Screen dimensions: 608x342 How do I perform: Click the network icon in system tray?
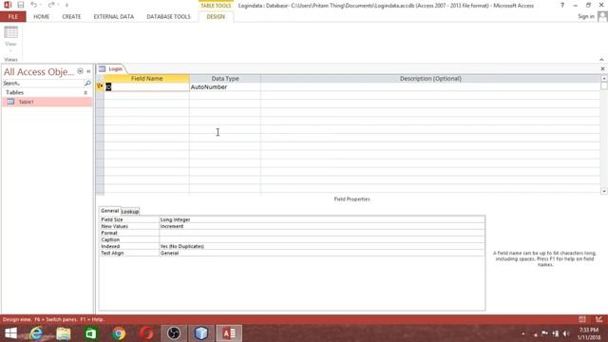[x=556, y=333]
